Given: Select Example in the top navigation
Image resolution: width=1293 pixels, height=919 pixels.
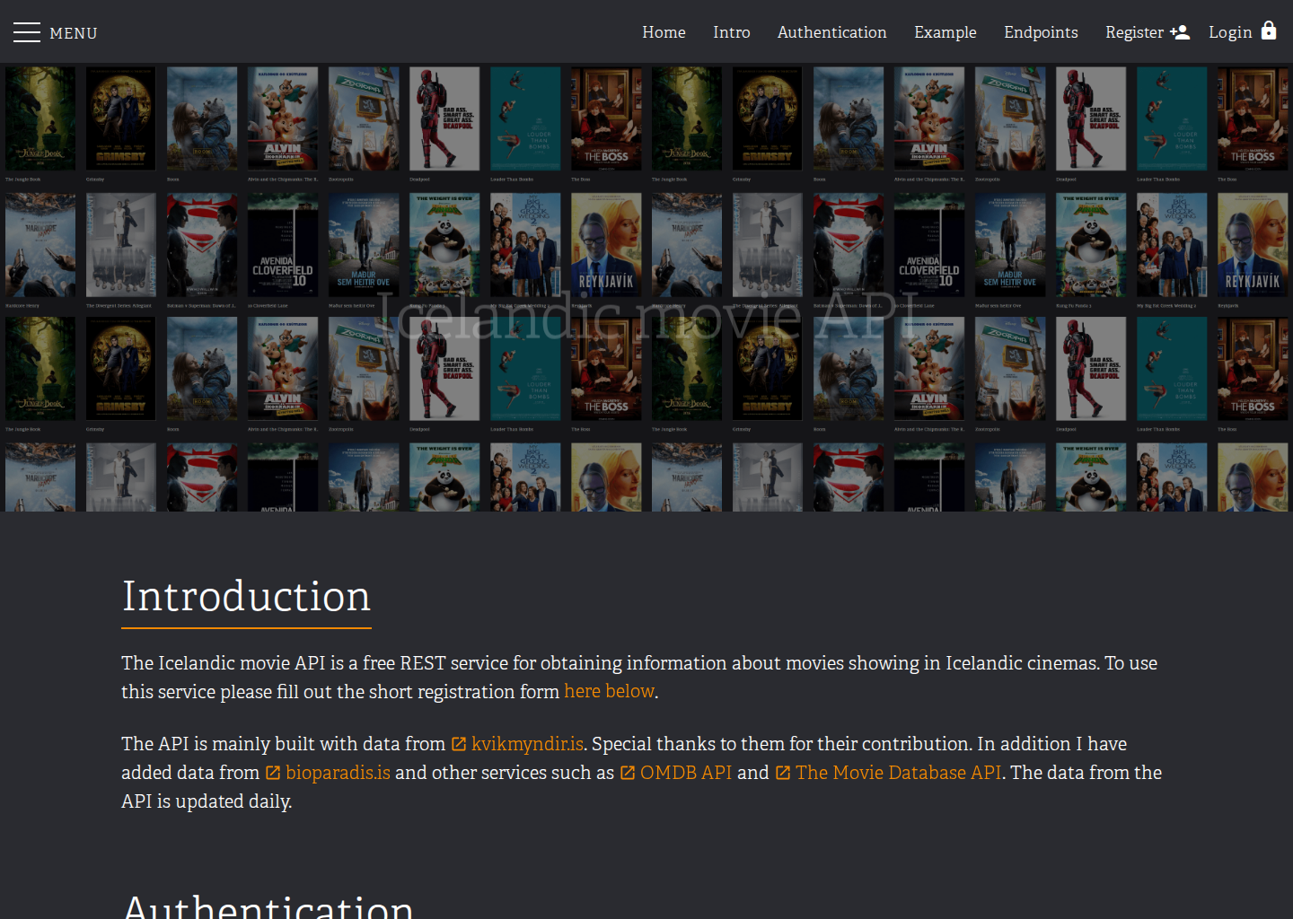Looking at the screenshot, I should coord(946,32).
